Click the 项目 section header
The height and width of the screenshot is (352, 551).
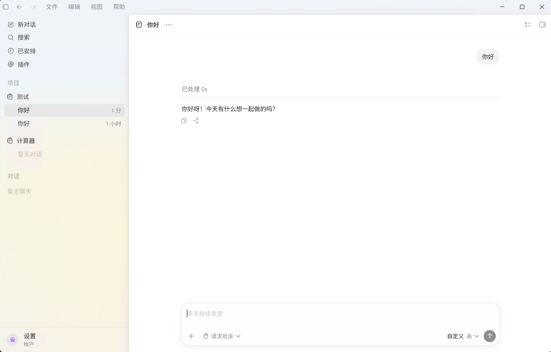(x=13, y=83)
